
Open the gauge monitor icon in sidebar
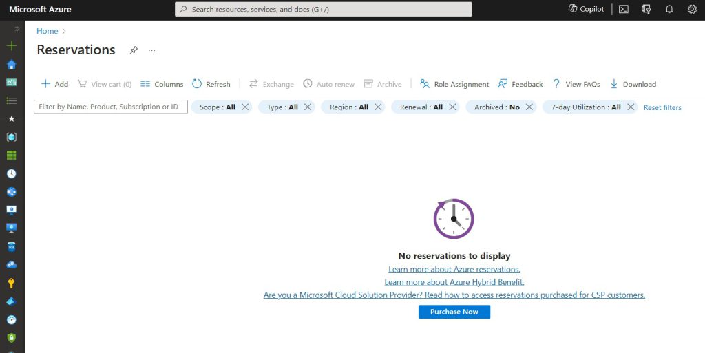pos(12,320)
